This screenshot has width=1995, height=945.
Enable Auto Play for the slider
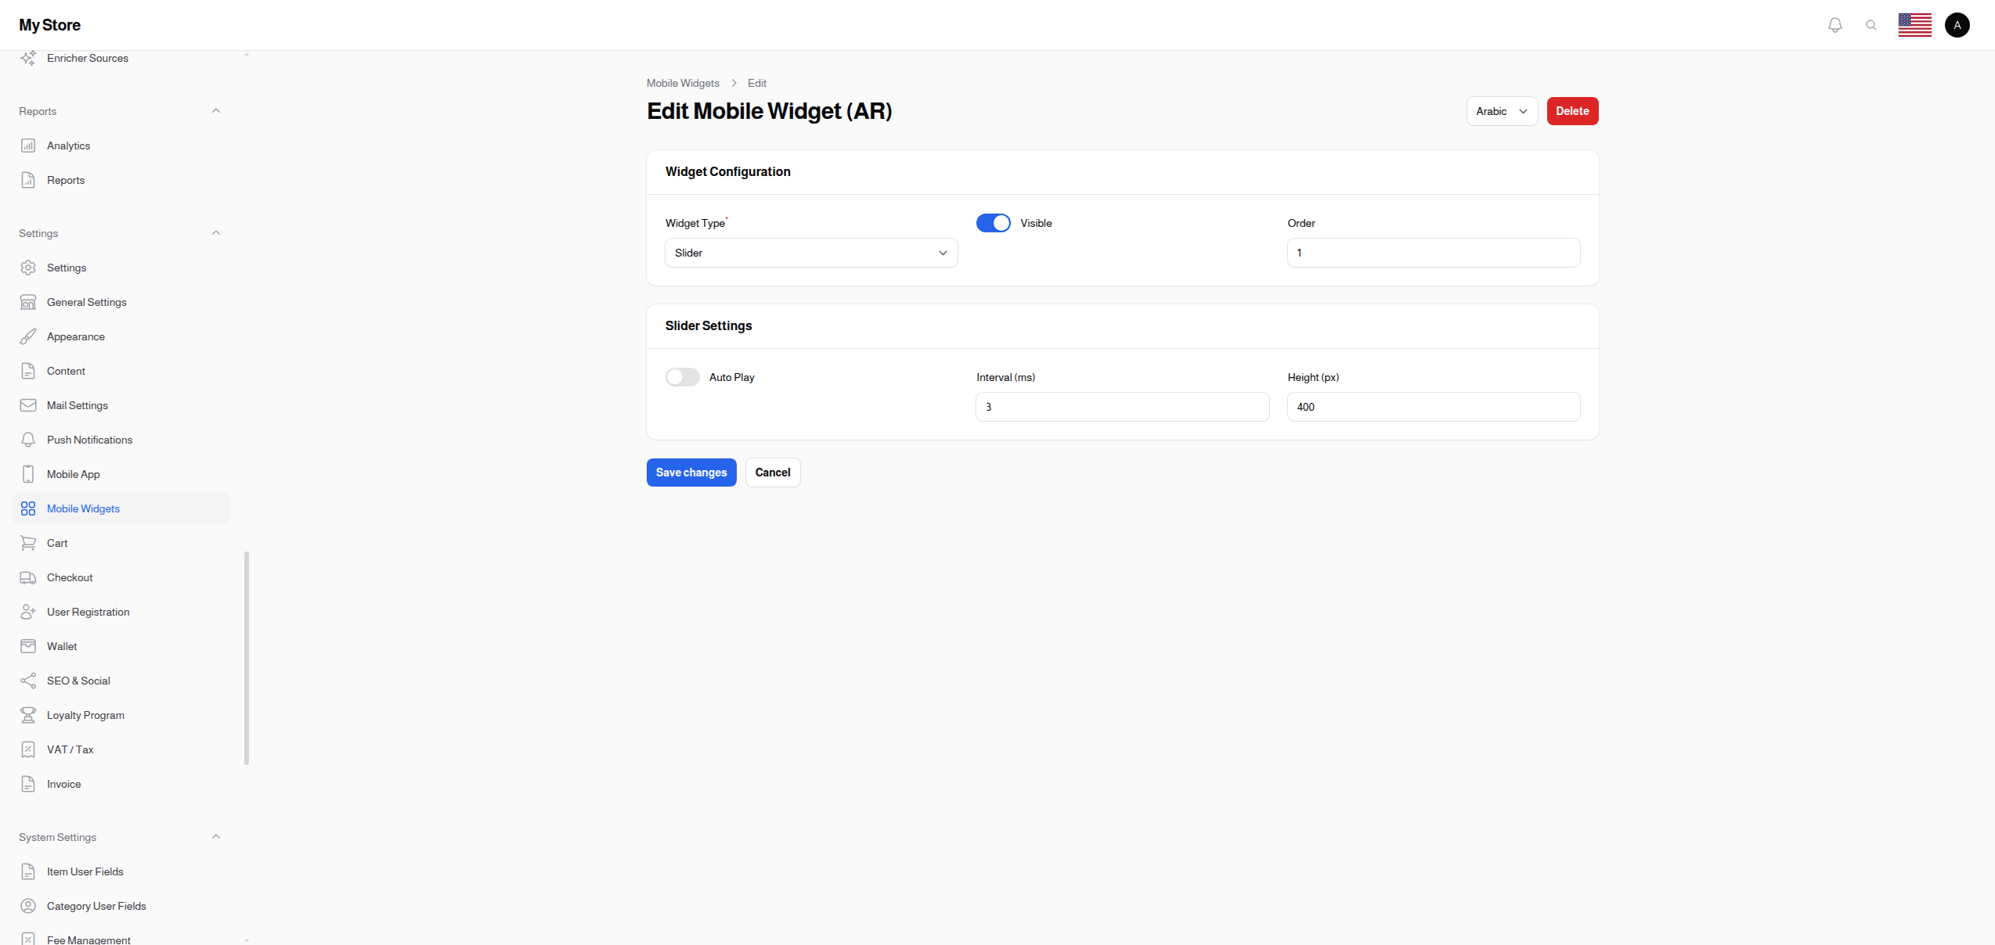pos(682,376)
